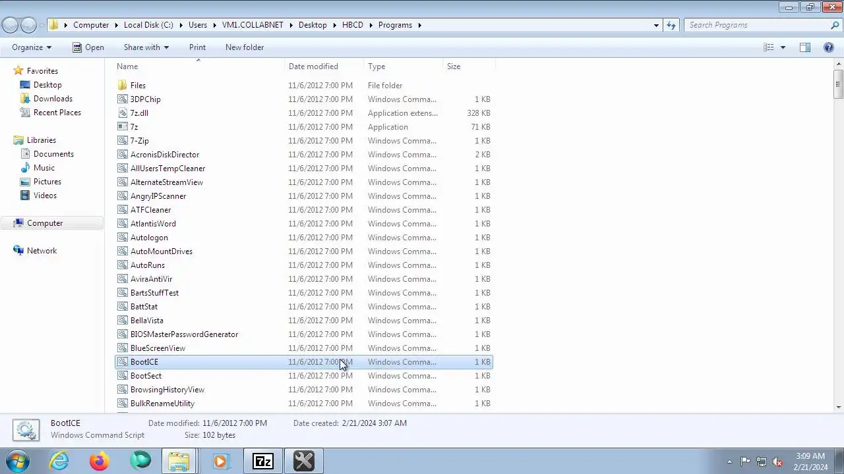Sort by the Size column header
844x474 pixels.
click(469, 66)
